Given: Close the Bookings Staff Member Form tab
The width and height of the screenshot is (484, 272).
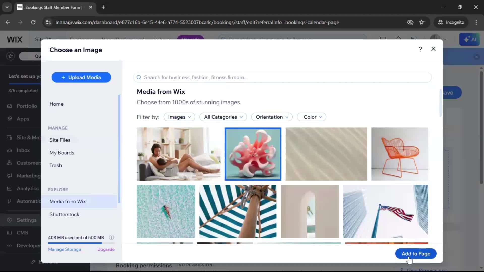Looking at the screenshot, I should click(x=90, y=7).
